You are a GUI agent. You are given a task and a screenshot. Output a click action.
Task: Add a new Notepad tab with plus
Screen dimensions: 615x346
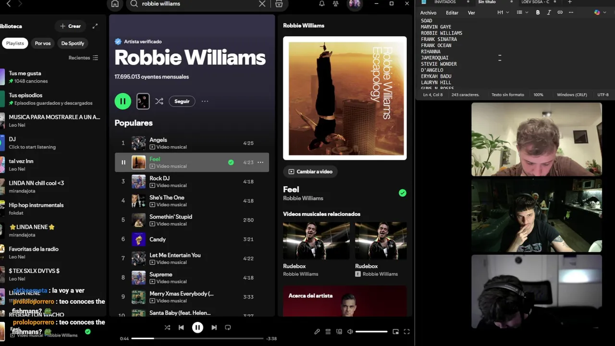(570, 2)
